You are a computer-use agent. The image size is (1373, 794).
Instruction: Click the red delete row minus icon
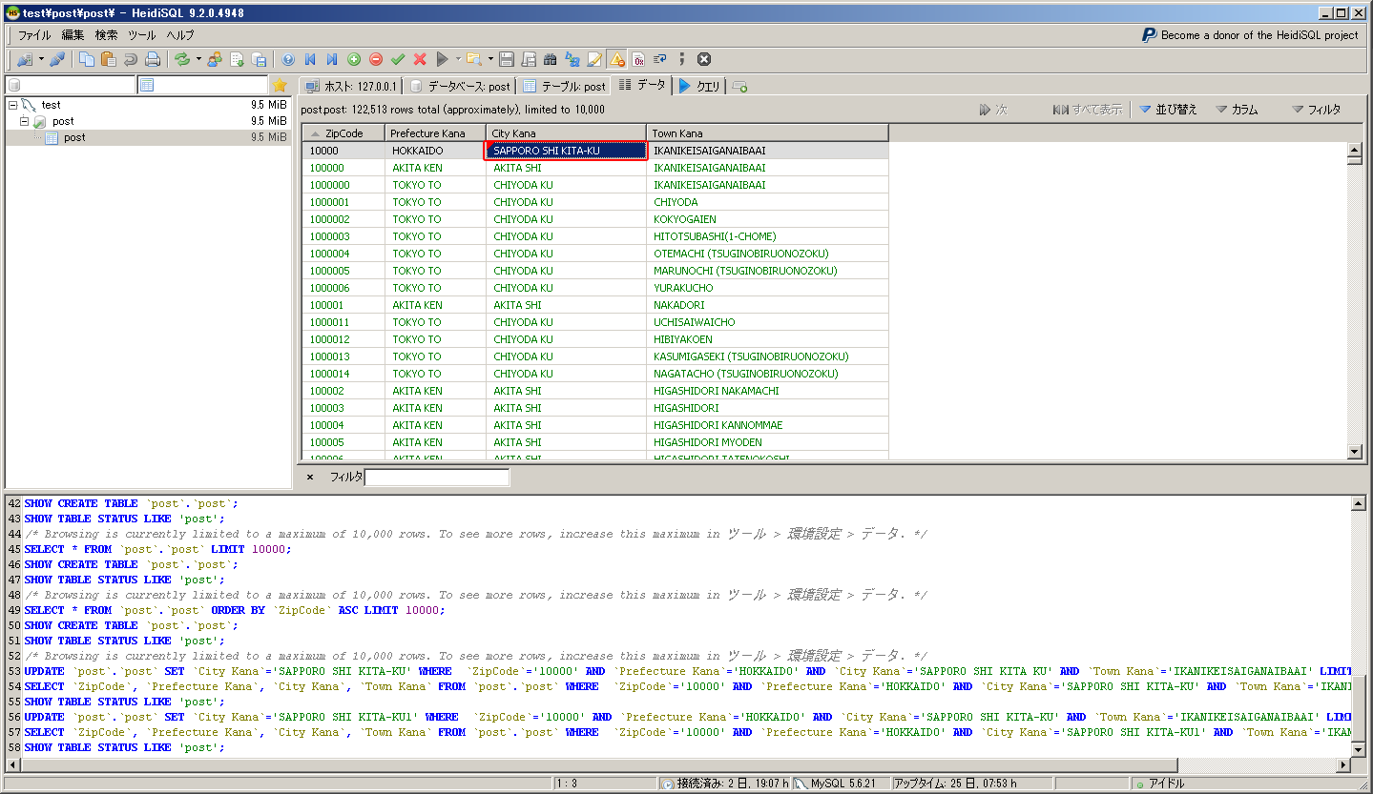(x=376, y=59)
